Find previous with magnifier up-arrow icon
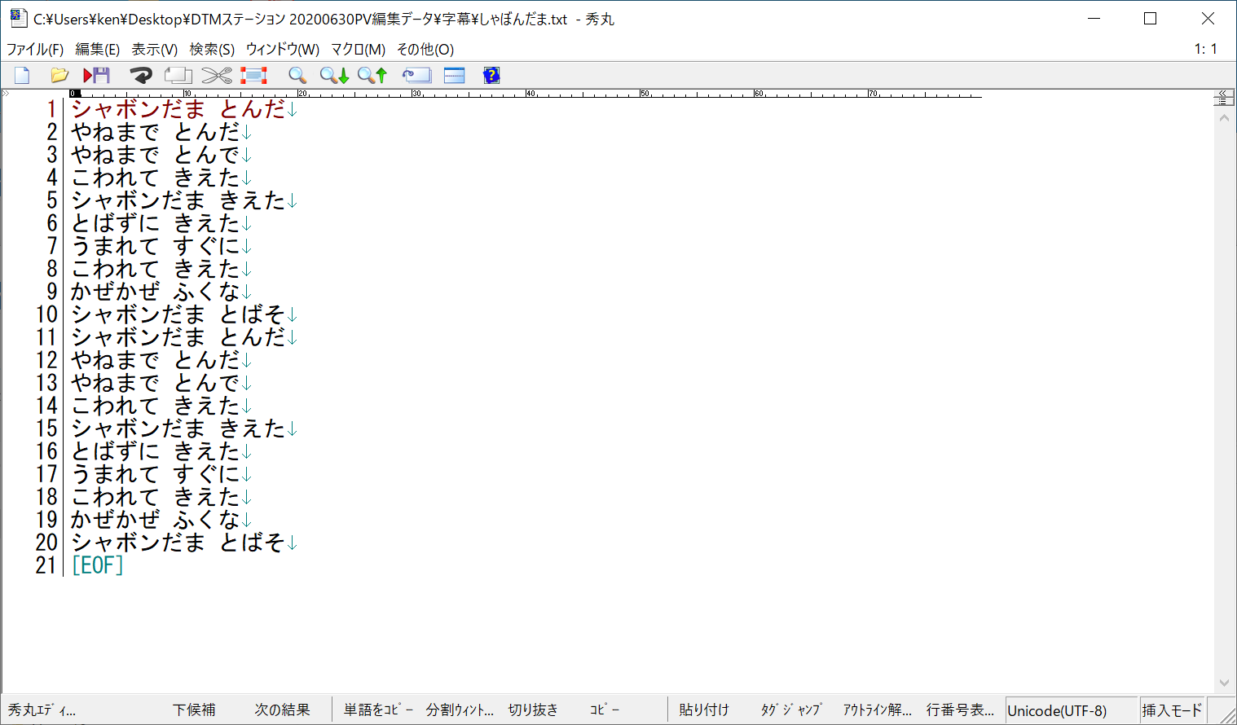Image resolution: width=1237 pixels, height=725 pixels. point(372,76)
